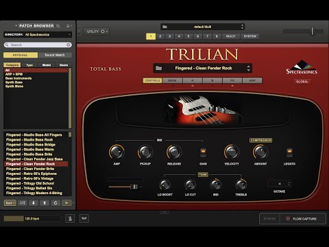Toggle the LEGATO switch
Image resolution: width=329 pixels, height=247 pixels.
tap(289, 153)
